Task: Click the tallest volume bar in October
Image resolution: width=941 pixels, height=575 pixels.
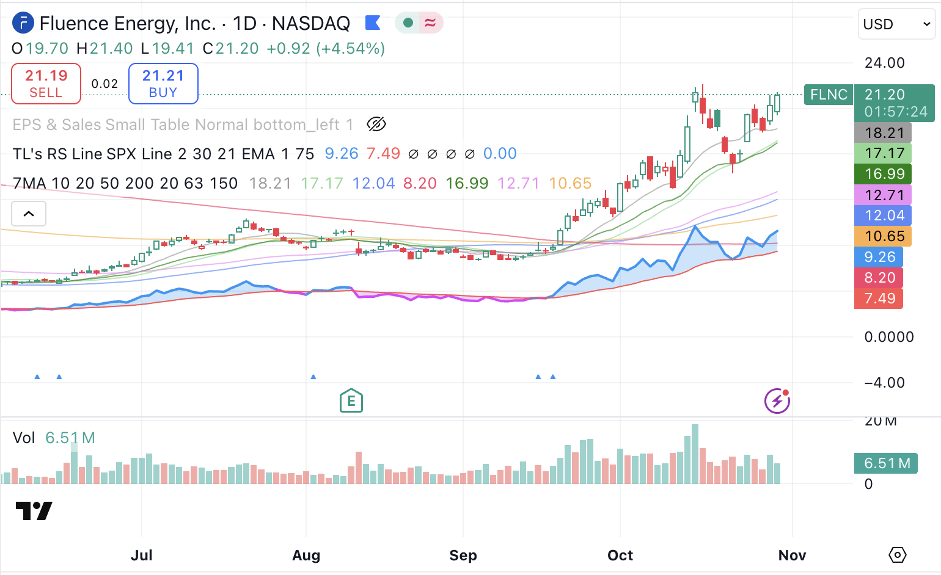Action: click(695, 454)
